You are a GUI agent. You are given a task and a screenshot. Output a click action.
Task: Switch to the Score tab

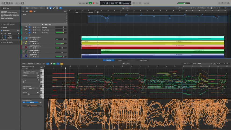click(120, 60)
